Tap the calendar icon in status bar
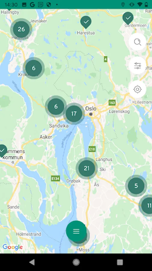 click(41, 5)
